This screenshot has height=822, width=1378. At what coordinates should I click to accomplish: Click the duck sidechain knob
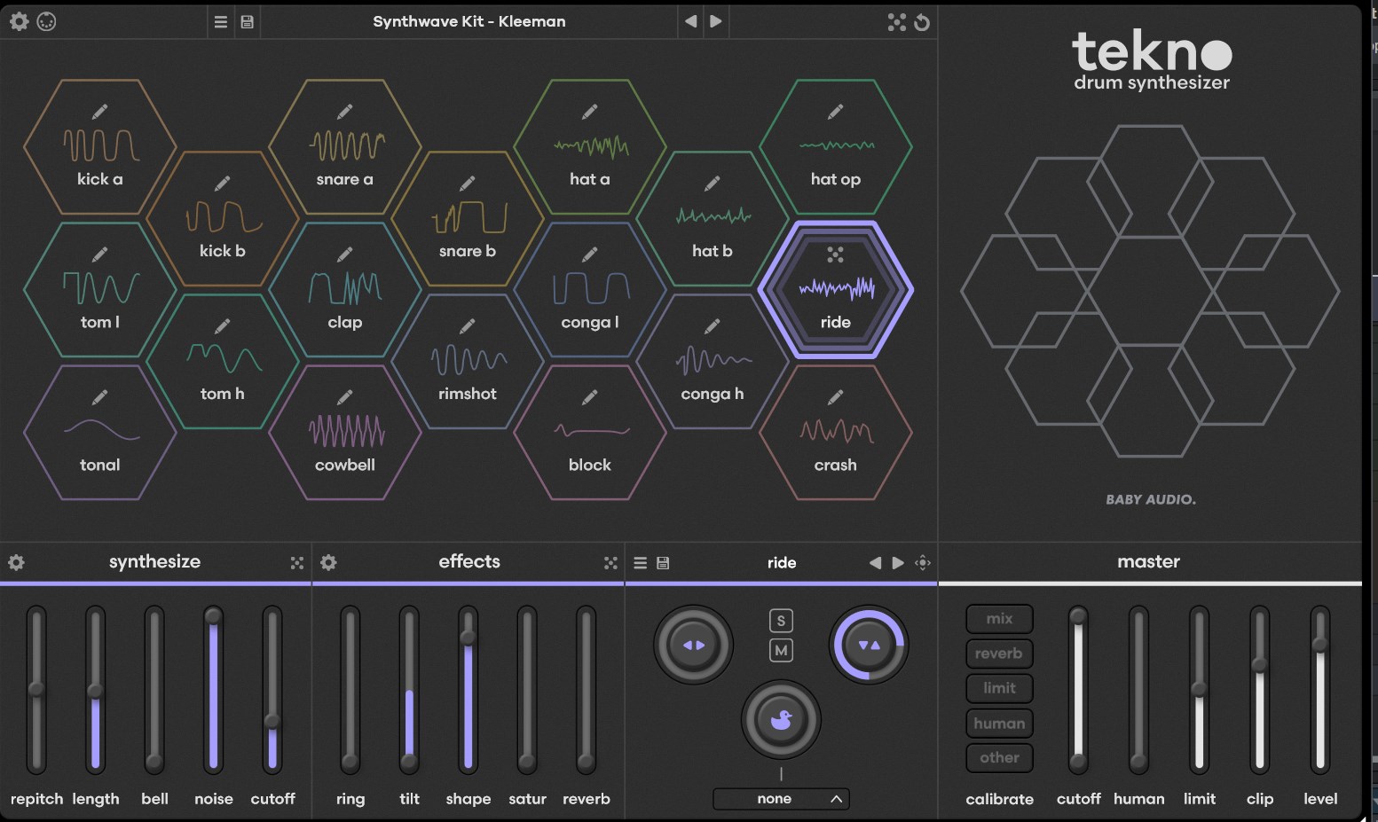781,720
